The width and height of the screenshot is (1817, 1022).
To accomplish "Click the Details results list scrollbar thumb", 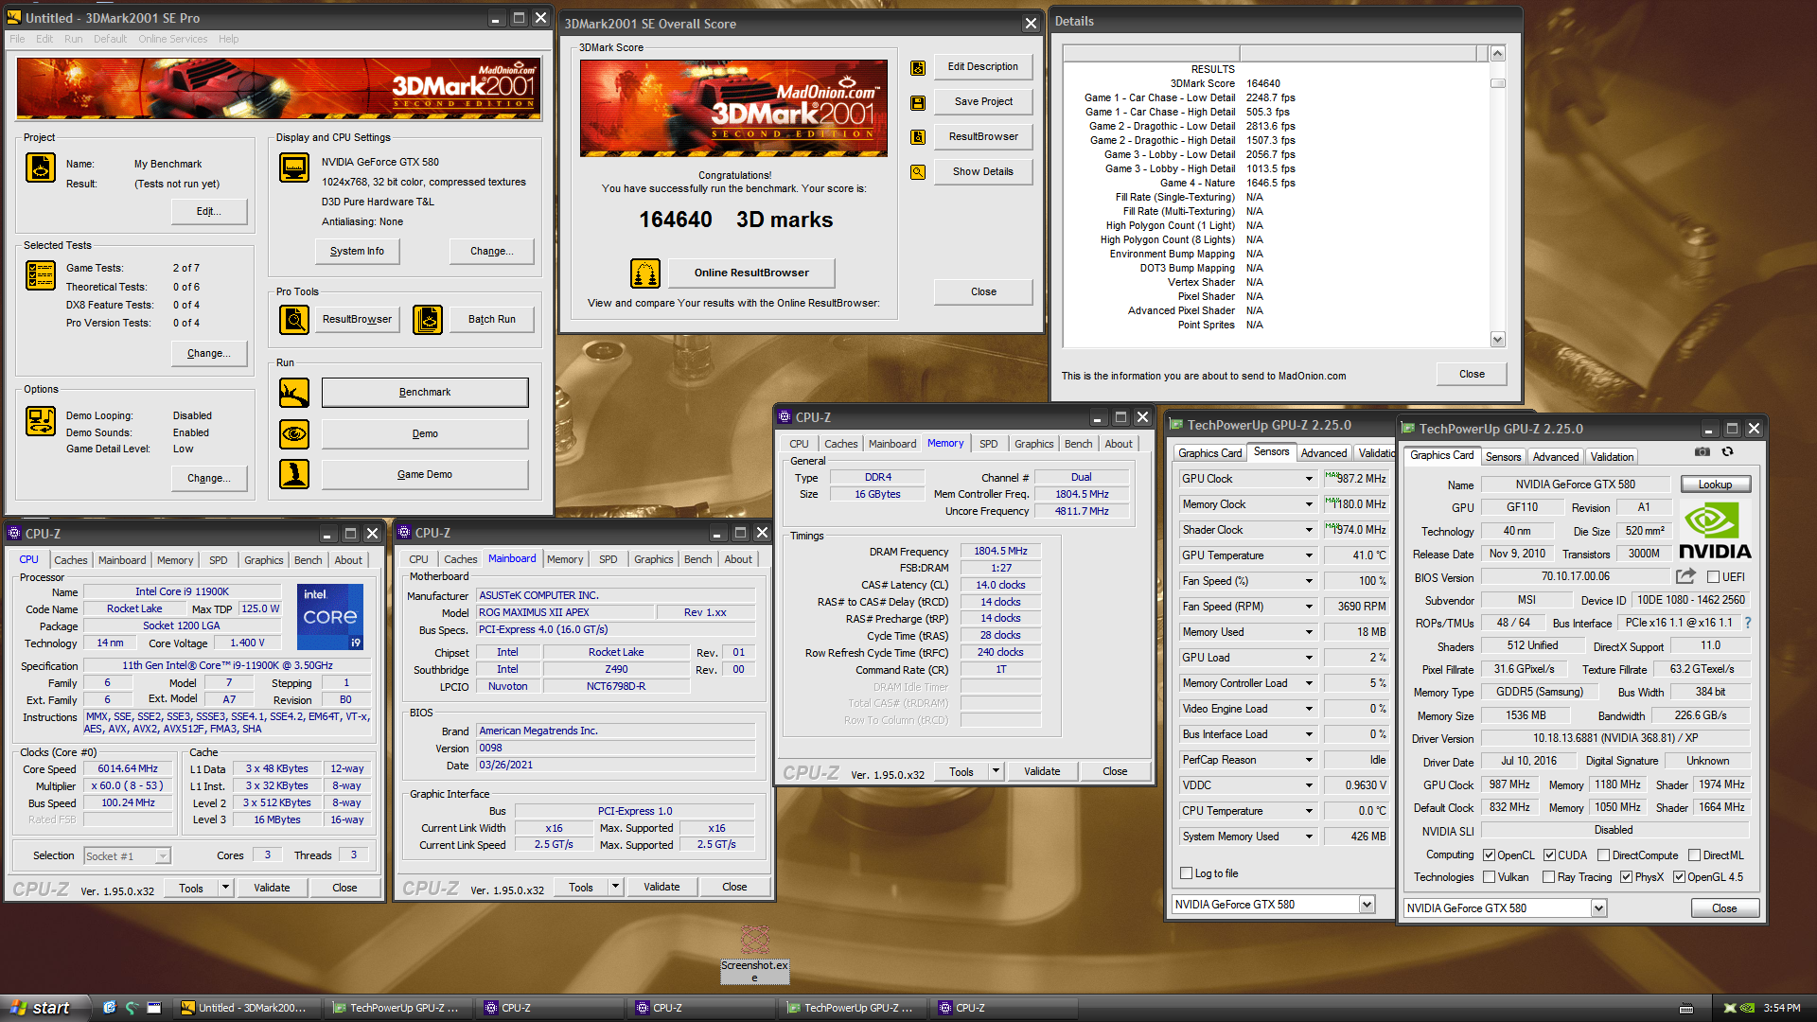I will click(x=1497, y=83).
